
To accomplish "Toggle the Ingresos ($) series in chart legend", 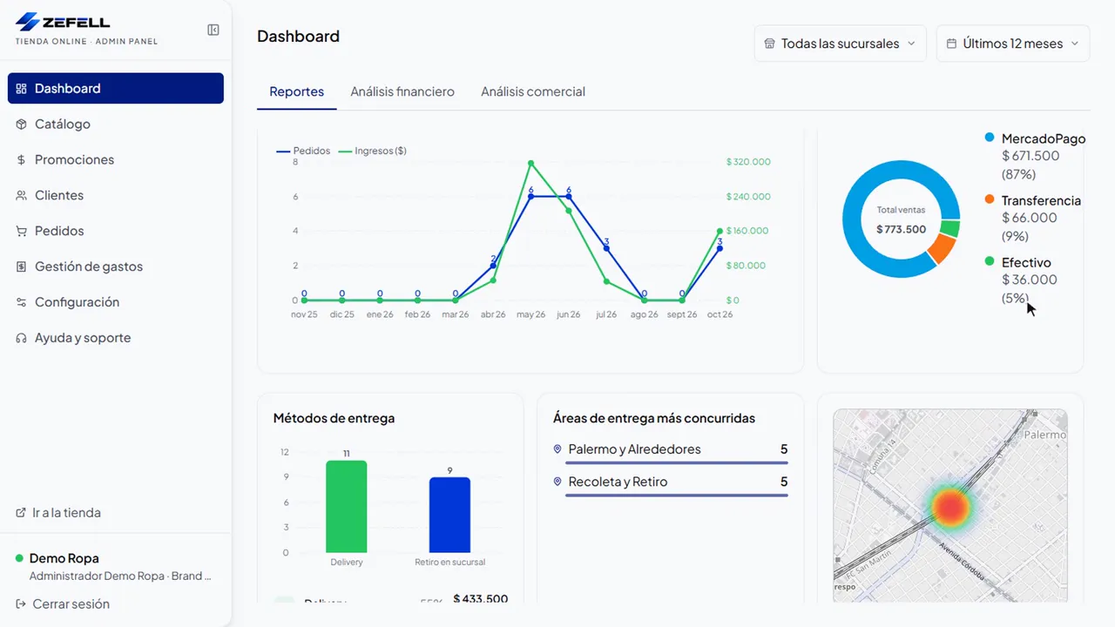I will (x=372, y=151).
